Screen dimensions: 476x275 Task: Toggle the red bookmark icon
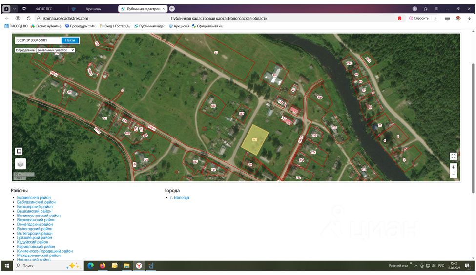tap(400, 18)
